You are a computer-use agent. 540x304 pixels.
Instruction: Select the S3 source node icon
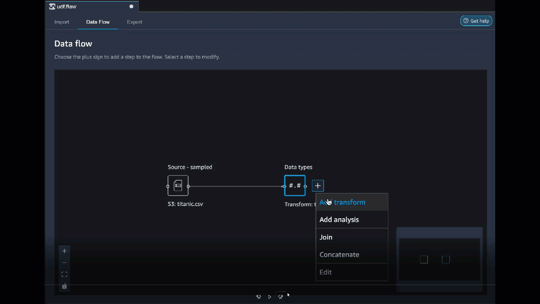pos(178,186)
